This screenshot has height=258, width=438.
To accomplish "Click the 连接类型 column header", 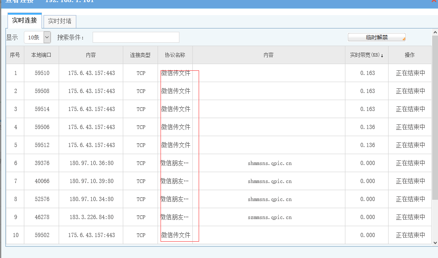I will [140, 55].
